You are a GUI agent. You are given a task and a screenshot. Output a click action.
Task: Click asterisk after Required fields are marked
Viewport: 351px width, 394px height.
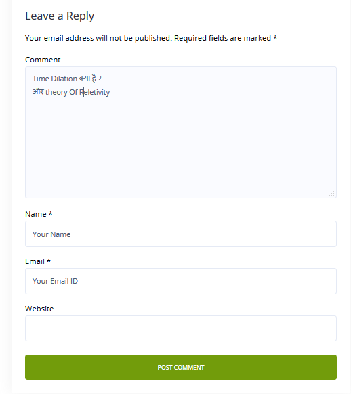pos(275,37)
